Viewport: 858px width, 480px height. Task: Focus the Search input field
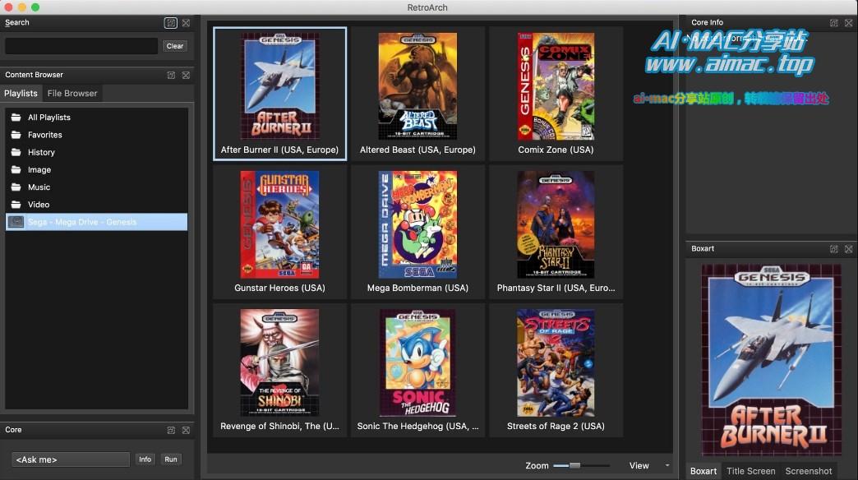tap(81, 46)
